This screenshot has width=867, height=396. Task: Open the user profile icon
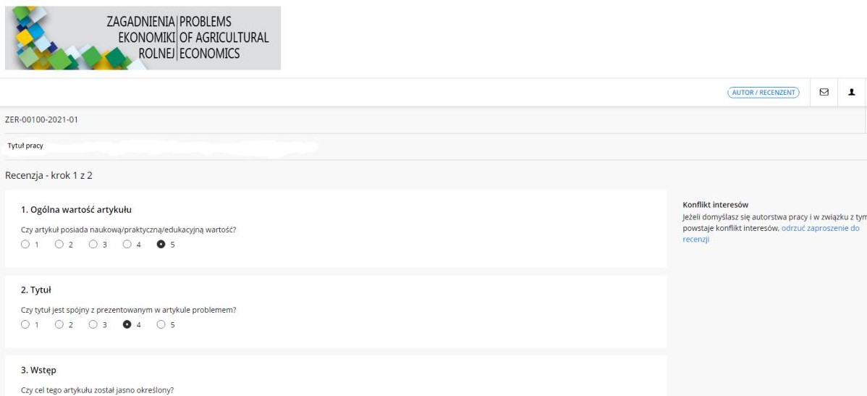852,93
